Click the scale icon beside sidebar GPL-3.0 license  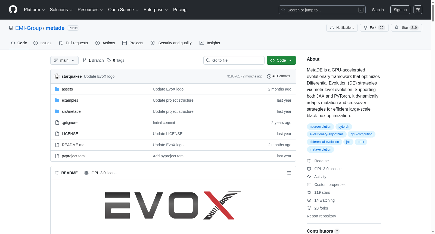pyautogui.click(x=309, y=169)
